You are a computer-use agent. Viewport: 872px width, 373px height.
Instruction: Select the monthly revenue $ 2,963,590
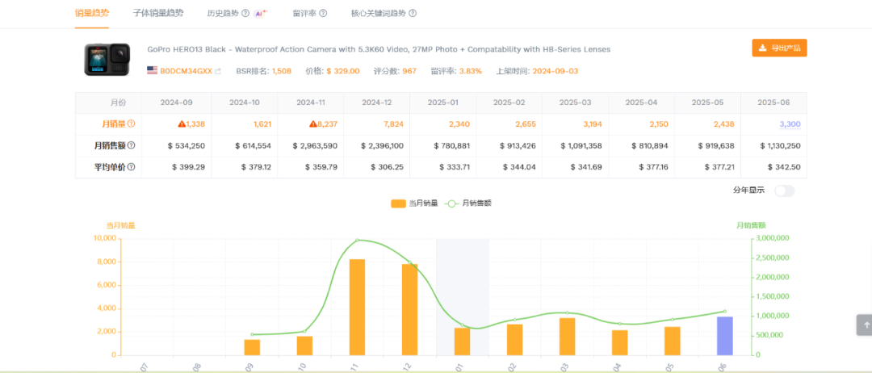tap(315, 145)
